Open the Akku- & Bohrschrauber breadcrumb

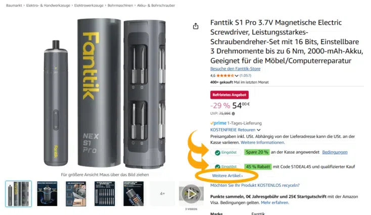click(156, 6)
